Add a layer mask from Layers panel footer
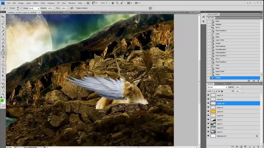This screenshot has width=264, height=148. [x=241, y=147]
